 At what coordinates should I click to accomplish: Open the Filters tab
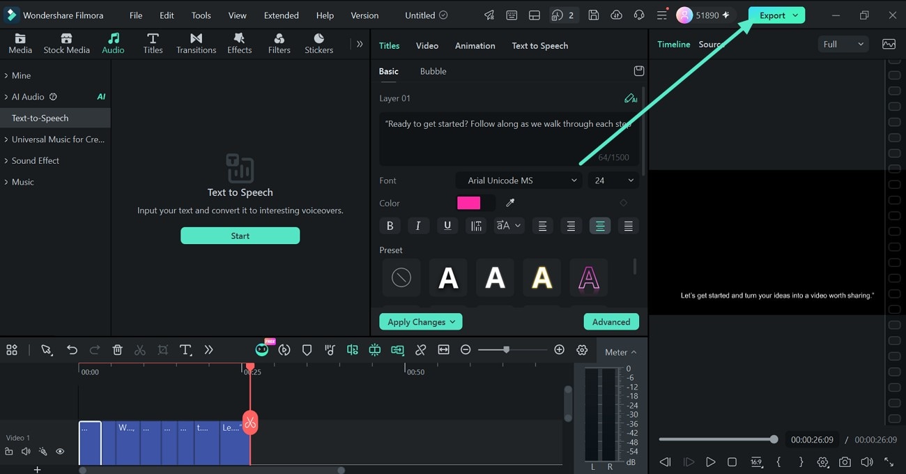pyautogui.click(x=279, y=43)
